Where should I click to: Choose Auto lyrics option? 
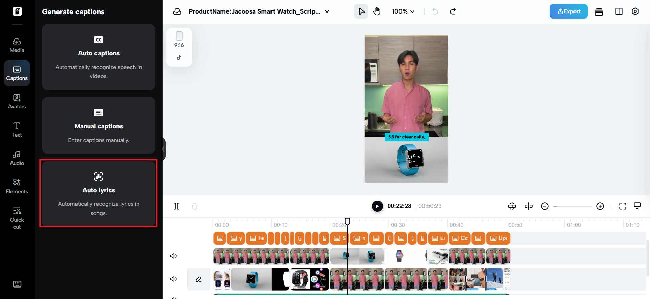99,193
